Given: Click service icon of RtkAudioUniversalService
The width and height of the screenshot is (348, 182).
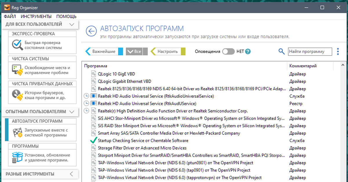Looking at the screenshot, I should [x=93, y=96].
